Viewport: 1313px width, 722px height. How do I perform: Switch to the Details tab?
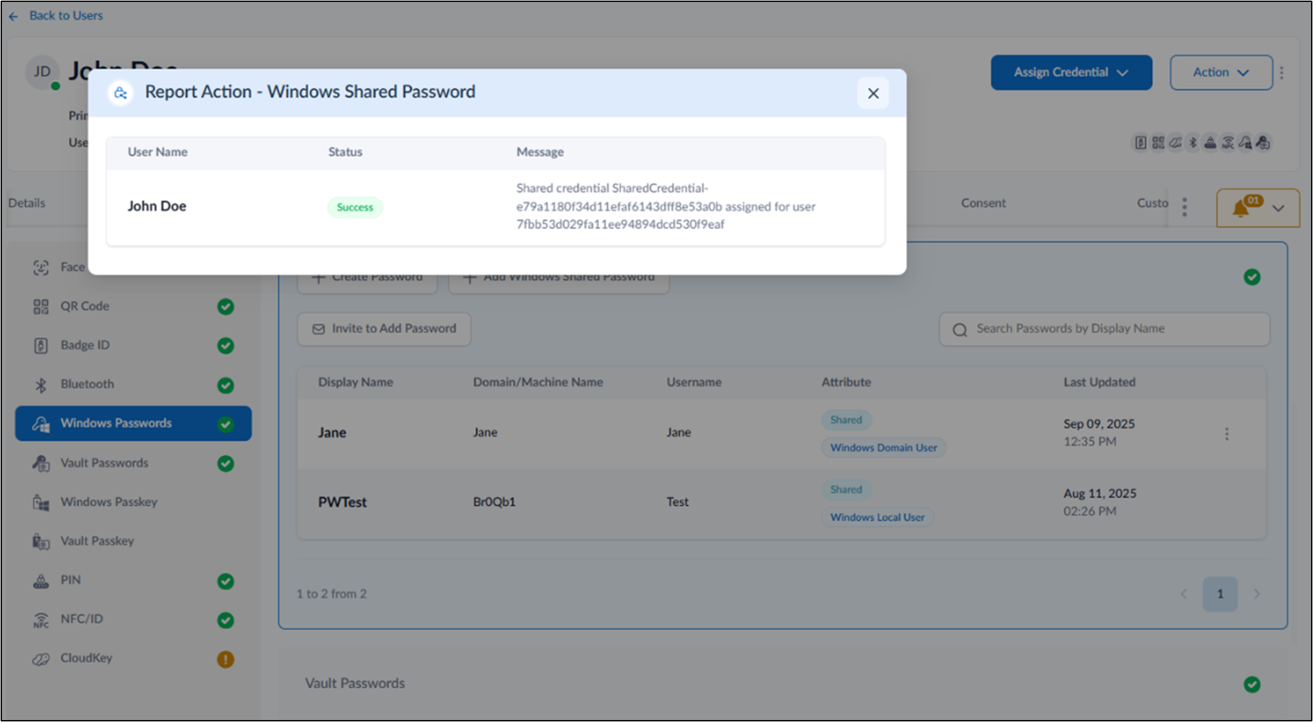[27, 203]
